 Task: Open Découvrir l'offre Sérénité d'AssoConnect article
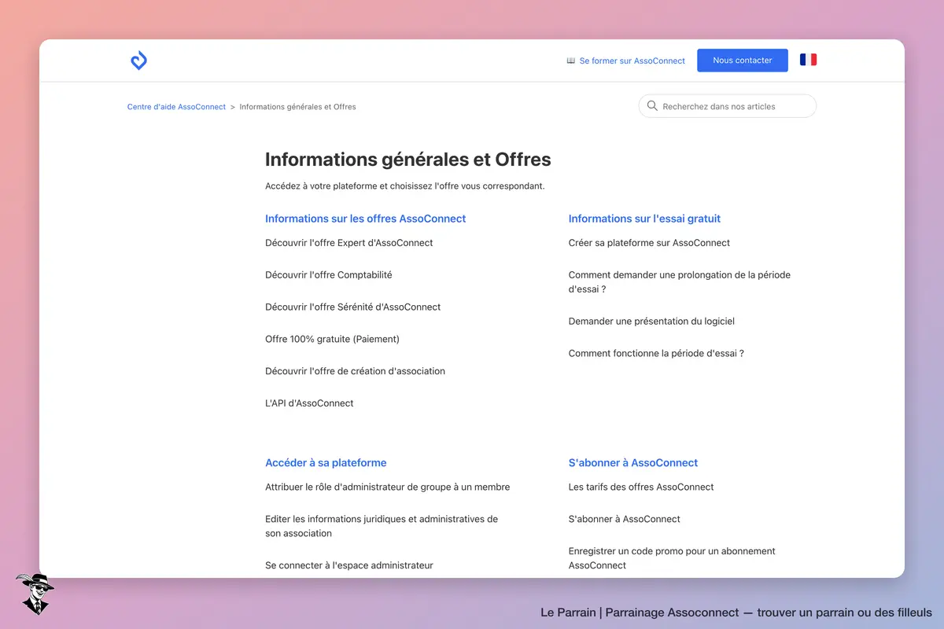(x=353, y=307)
